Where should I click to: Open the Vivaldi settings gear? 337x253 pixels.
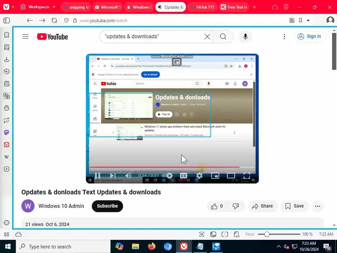coord(7,223)
